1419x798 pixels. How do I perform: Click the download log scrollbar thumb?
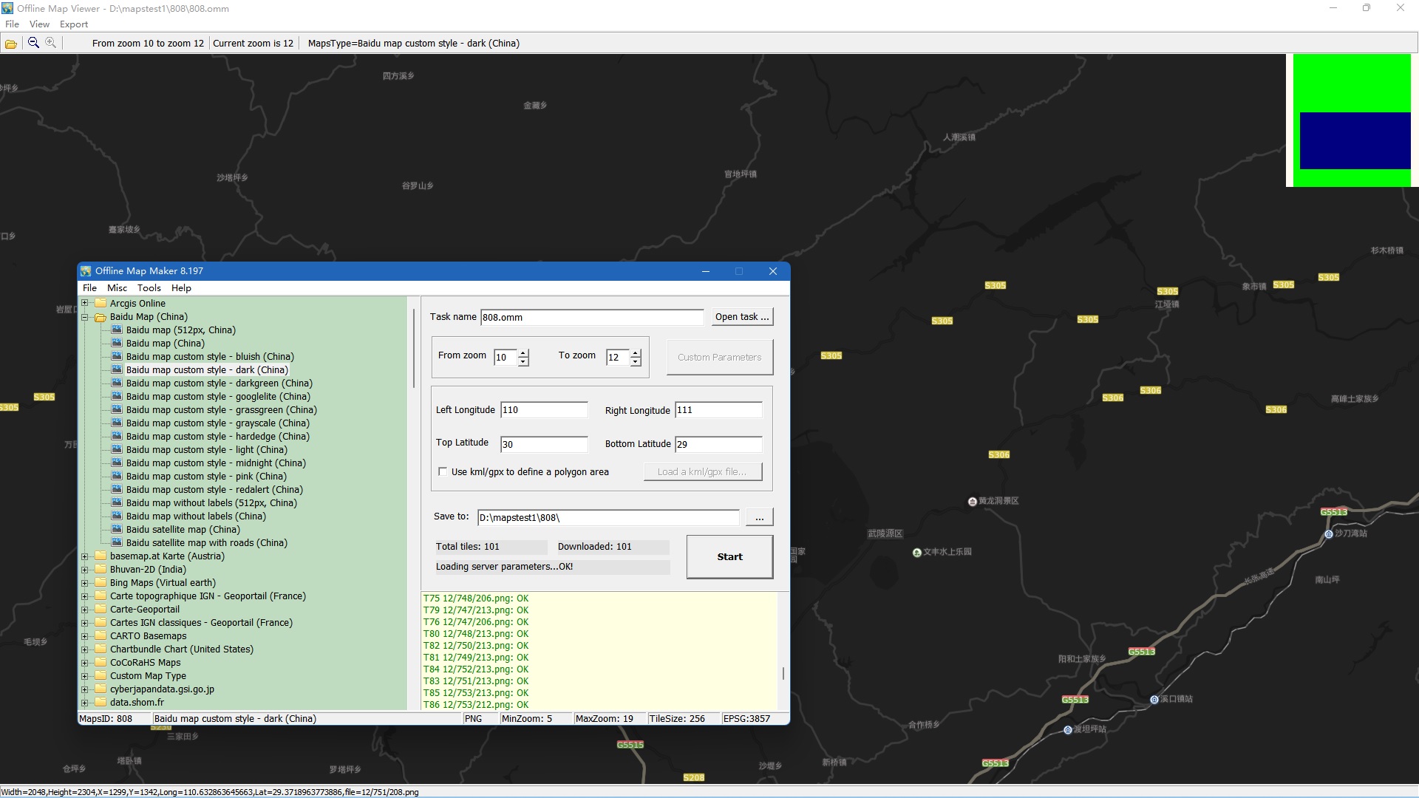point(783,673)
